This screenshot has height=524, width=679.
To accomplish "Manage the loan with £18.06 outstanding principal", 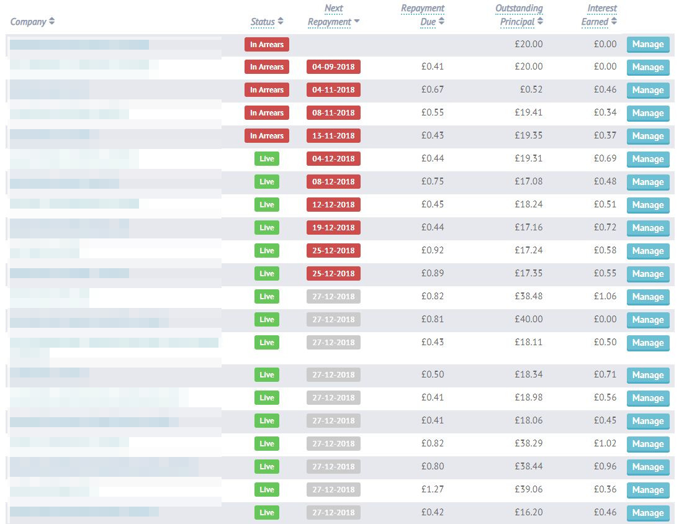I will [x=648, y=421].
